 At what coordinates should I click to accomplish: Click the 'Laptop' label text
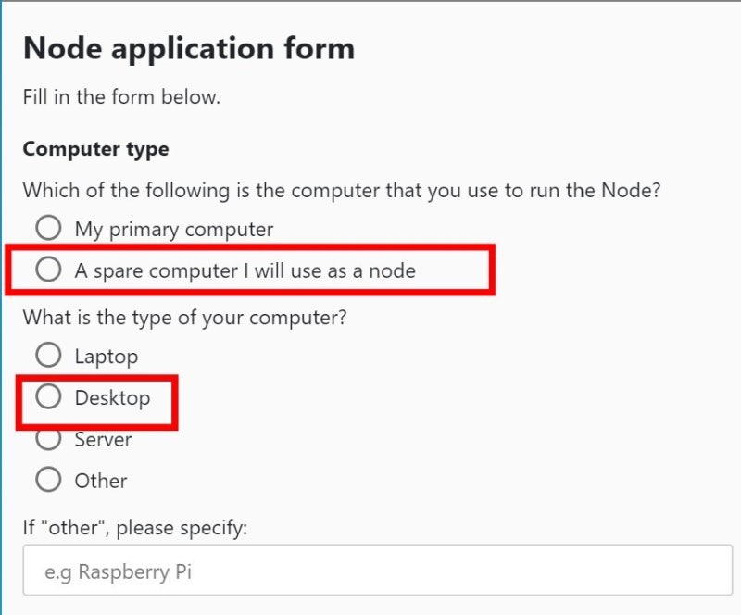pyautogui.click(x=106, y=357)
